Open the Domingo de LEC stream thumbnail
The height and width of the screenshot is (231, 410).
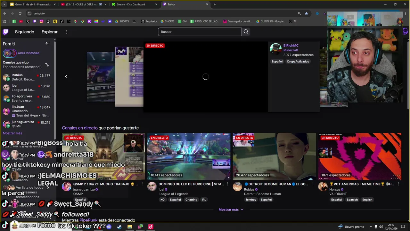click(x=189, y=157)
